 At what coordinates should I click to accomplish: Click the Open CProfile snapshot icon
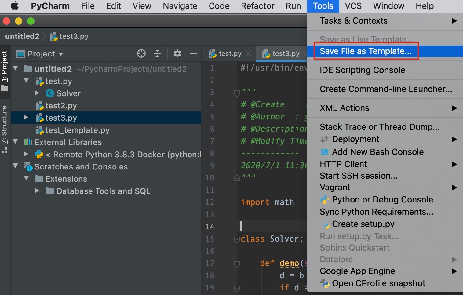pos(324,283)
